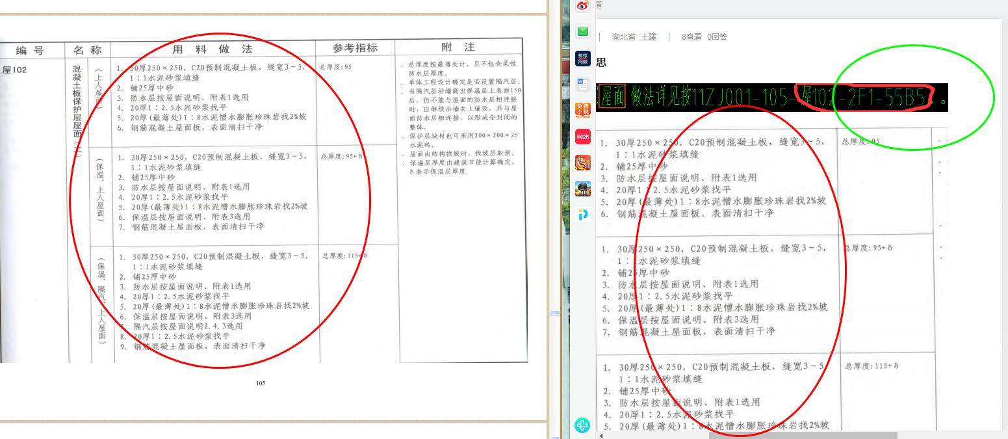The image size is (1008, 439).
Task: Click 总厚度:95 in the left document table
Action: click(x=335, y=67)
